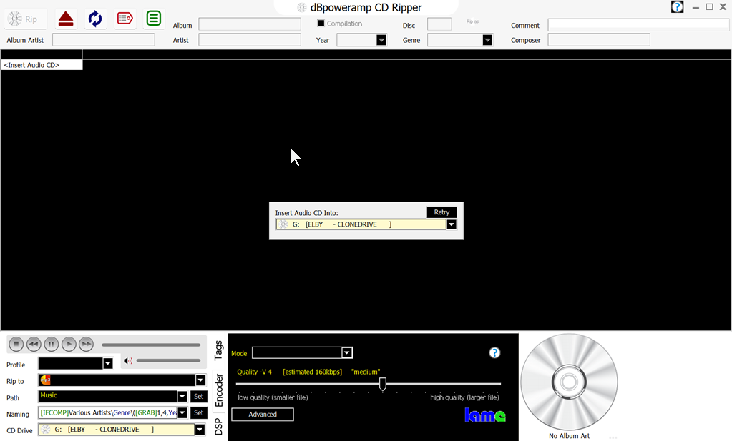The image size is (732, 441).
Task: Toggle the Compilation checkbox
Action: click(321, 24)
